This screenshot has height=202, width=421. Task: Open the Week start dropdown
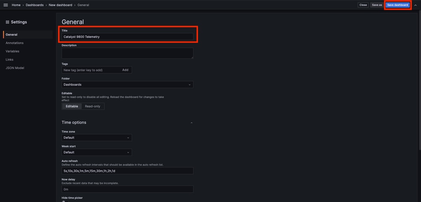point(97,152)
